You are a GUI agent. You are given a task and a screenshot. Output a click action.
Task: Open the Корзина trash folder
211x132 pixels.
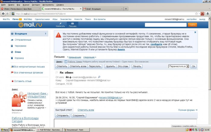point(19,58)
